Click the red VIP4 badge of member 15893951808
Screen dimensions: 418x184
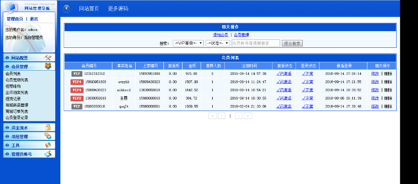77,82
